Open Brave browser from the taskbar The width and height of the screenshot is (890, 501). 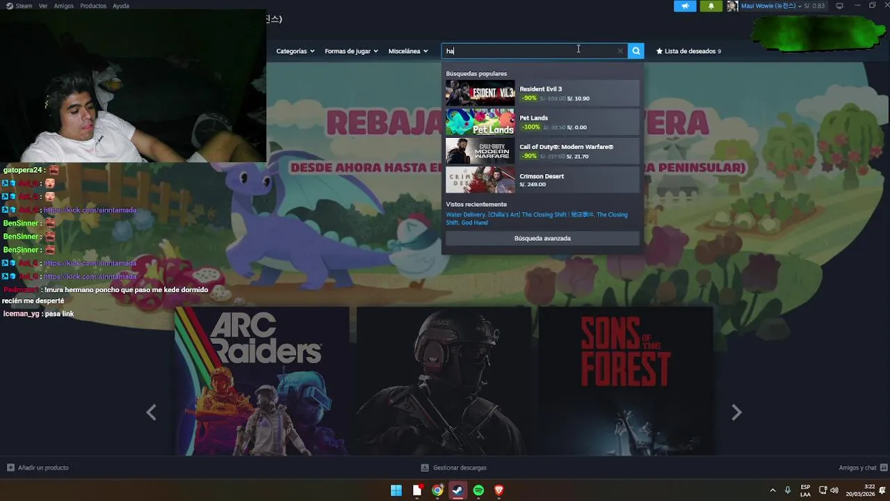pos(499,491)
